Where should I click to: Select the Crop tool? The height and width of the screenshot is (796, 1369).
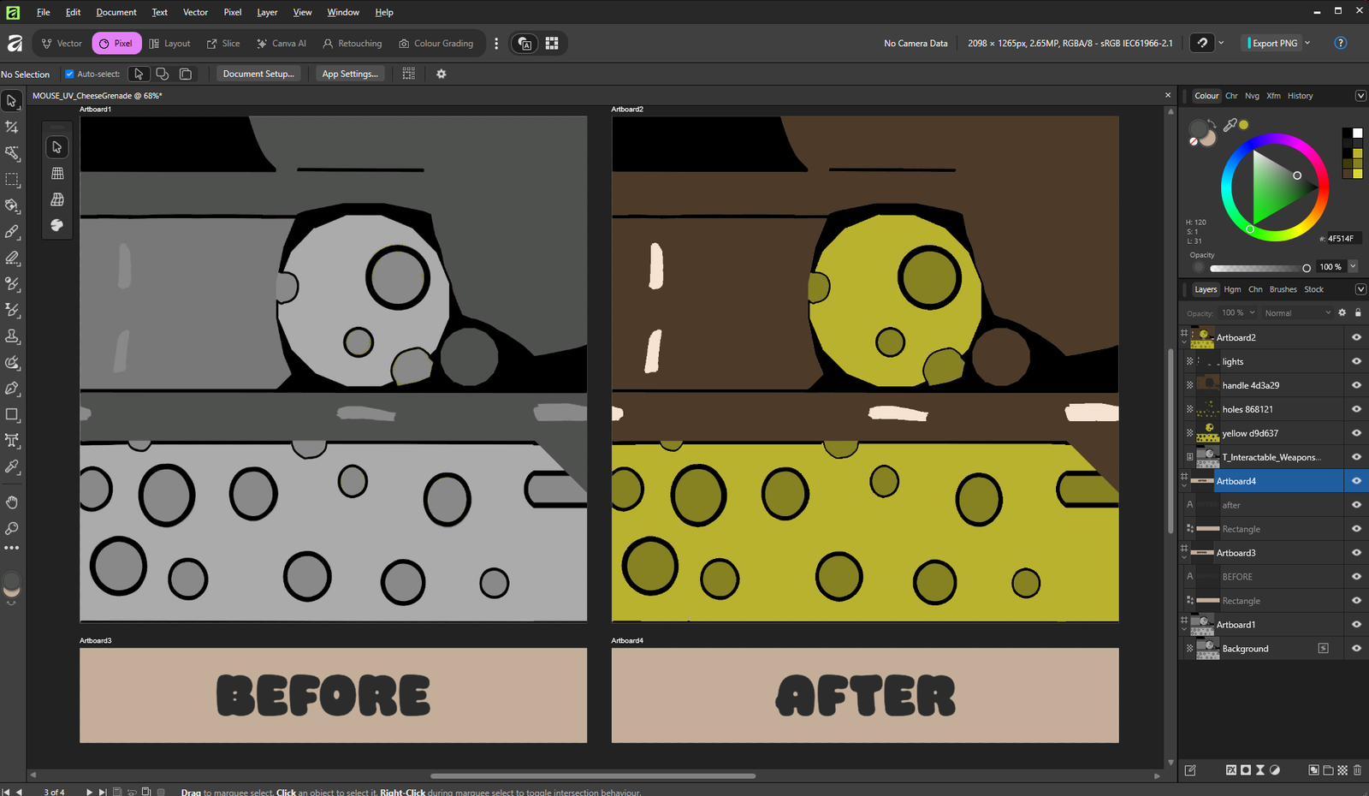12,127
